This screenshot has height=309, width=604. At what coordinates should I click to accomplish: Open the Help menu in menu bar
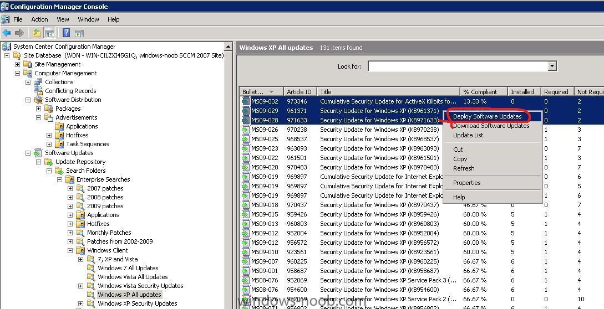[113, 19]
